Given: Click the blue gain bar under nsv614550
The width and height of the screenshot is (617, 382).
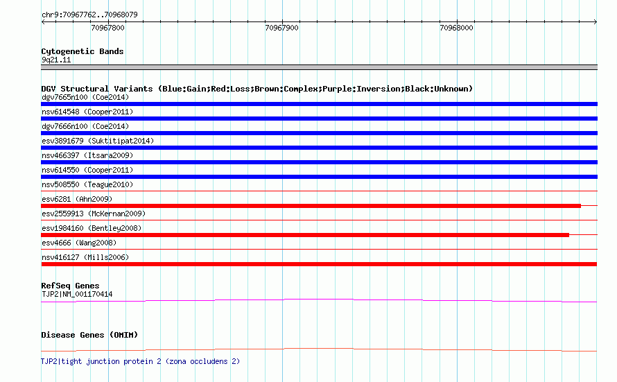Looking at the screenshot, I should 319,177.
